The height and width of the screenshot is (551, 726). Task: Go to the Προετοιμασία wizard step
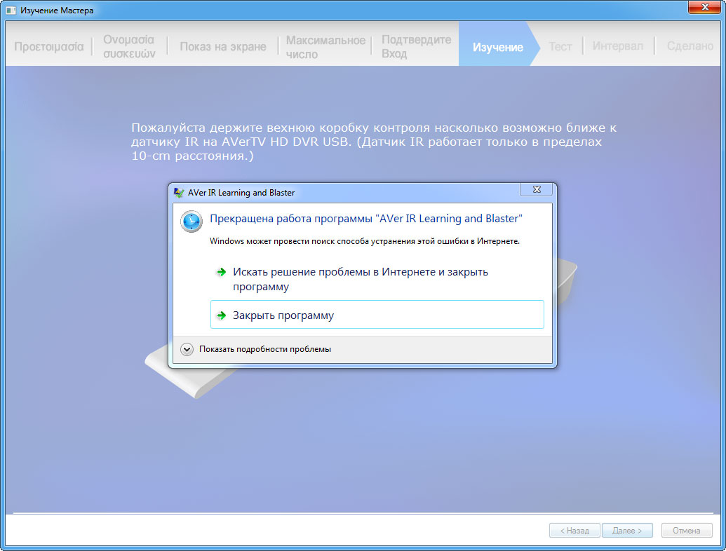click(48, 47)
